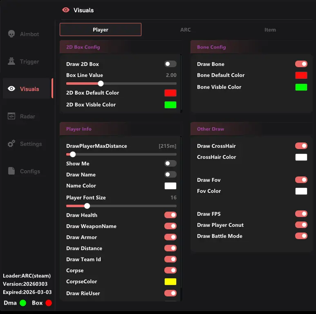Select the eye icon beside Visuals in sidebar
316x314 pixels.
[11, 89]
